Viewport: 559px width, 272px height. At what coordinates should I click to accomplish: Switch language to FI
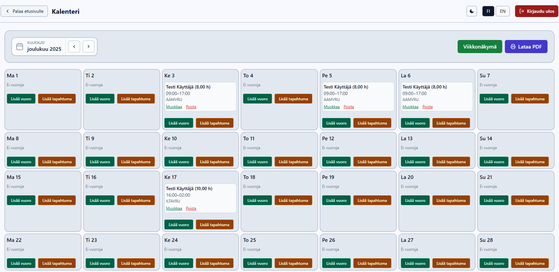(488, 11)
